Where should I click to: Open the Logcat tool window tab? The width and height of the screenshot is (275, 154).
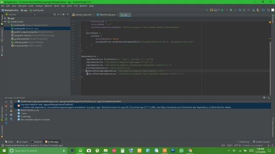(22, 142)
